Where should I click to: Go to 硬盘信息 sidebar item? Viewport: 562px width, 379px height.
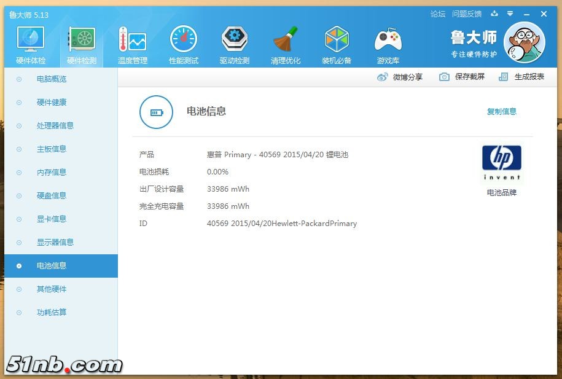(x=52, y=196)
